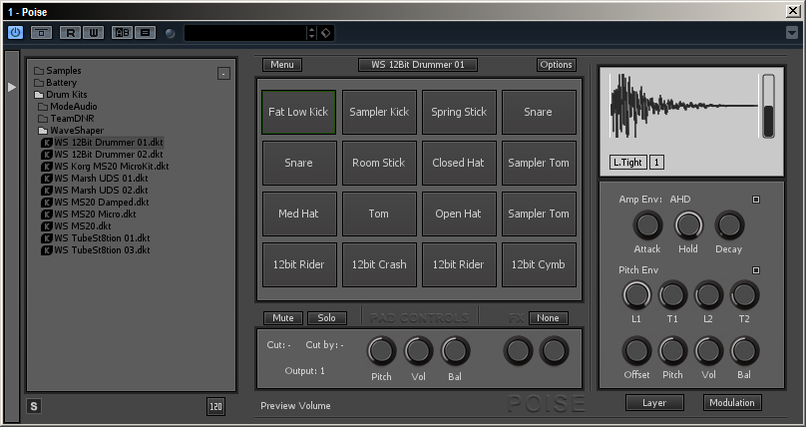Screen dimensions: 806x427
Task: Click the vertical level slider beside the waveform
Action: click(768, 107)
